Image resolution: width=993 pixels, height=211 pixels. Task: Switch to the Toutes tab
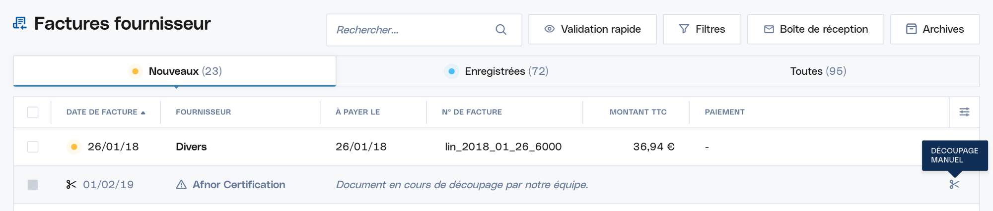pyautogui.click(x=818, y=71)
